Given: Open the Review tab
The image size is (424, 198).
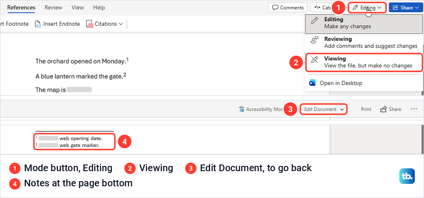Looking at the screenshot, I should (53, 7).
